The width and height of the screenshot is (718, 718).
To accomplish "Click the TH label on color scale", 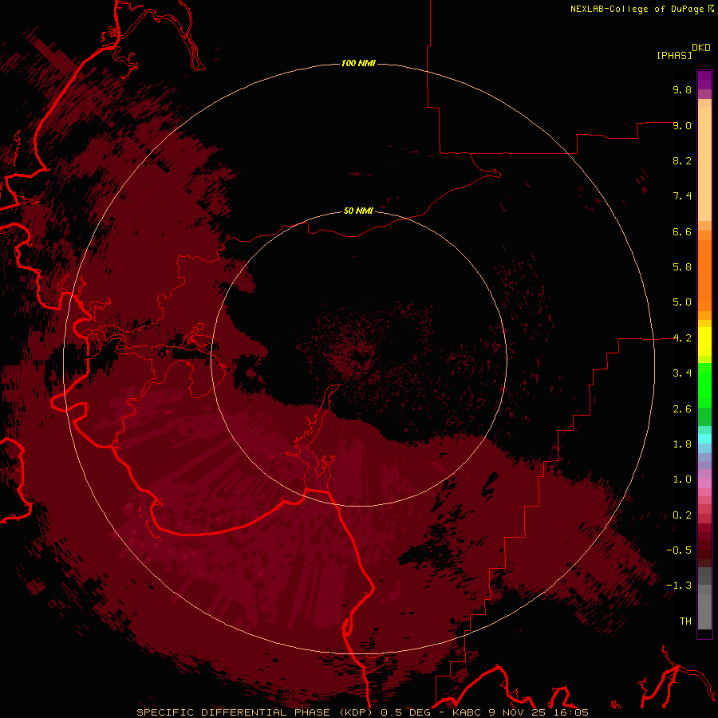I will coord(685,621).
